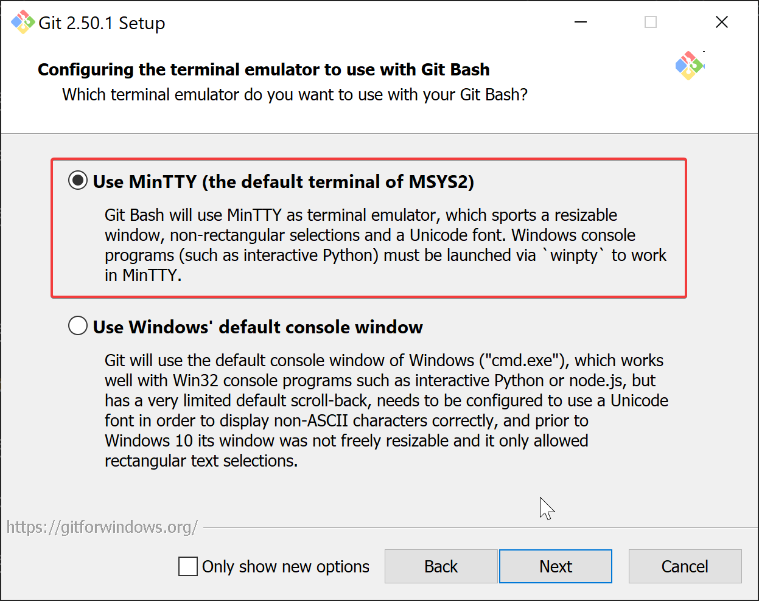Click the cmd.exe description paragraph
The image size is (759, 601).
[385, 411]
